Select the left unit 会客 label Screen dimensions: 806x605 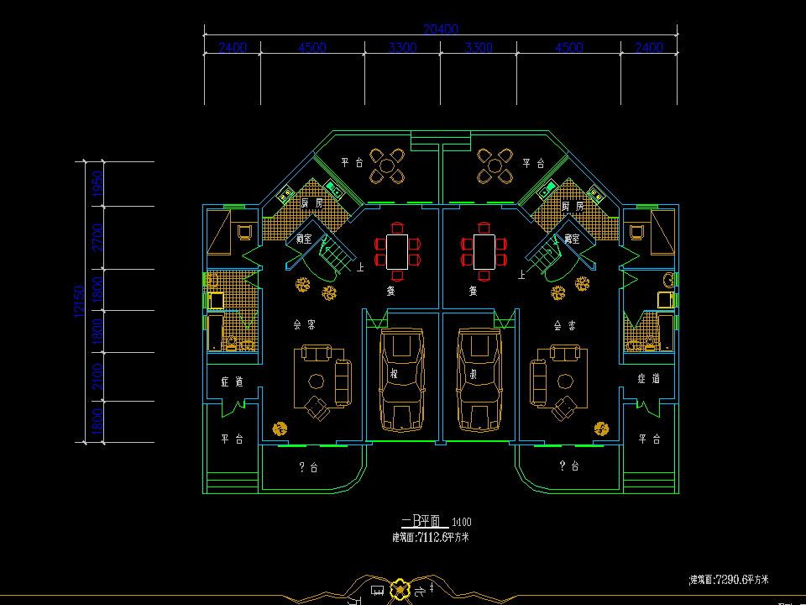tap(304, 325)
